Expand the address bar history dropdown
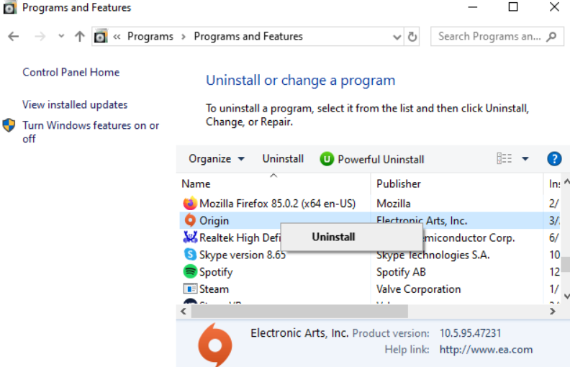Image resolution: width=570 pixels, height=367 pixels. (x=397, y=37)
